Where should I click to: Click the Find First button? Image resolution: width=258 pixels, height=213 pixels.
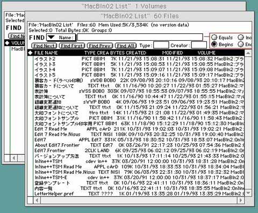pos(71,46)
